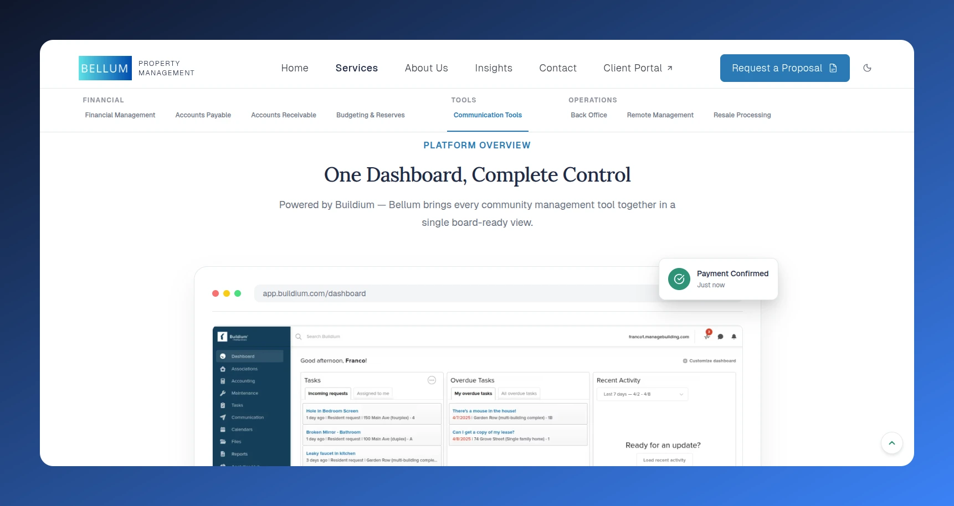Click the Load recent activity button

pos(664,460)
